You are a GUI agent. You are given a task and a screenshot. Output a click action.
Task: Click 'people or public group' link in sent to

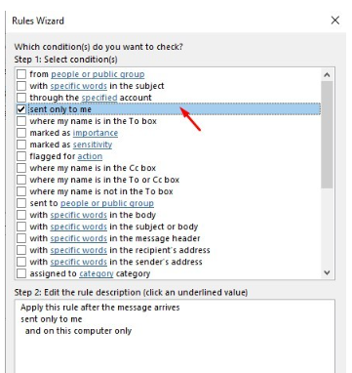[107, 203]
